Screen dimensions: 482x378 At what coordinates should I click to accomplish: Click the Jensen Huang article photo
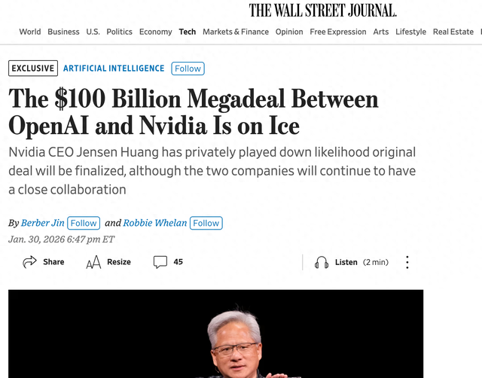point(215,334)
